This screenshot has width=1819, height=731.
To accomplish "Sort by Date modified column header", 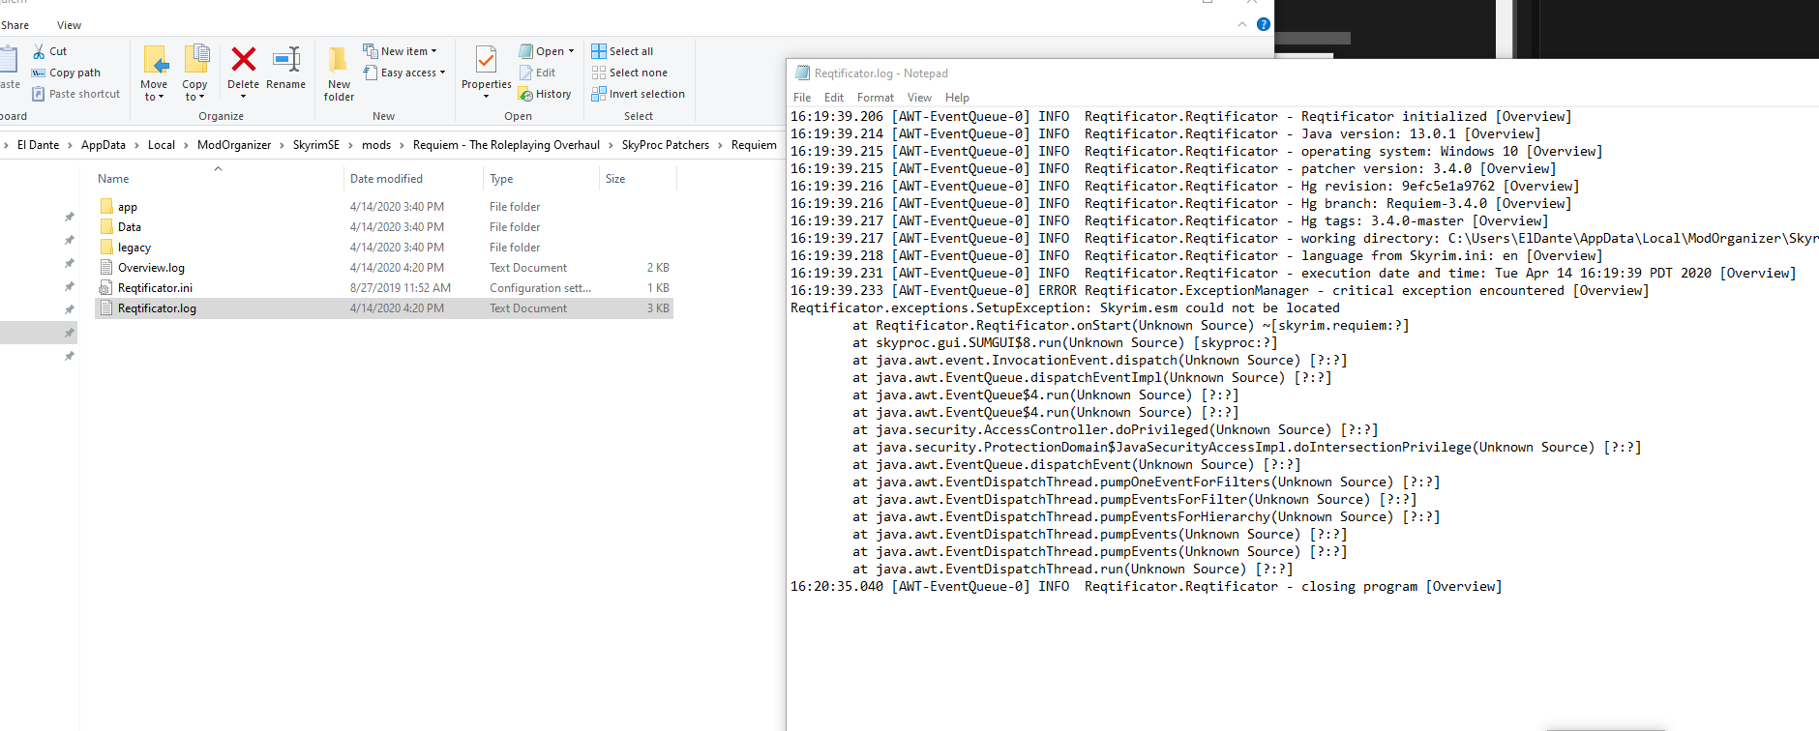I will tap(386, 179).
